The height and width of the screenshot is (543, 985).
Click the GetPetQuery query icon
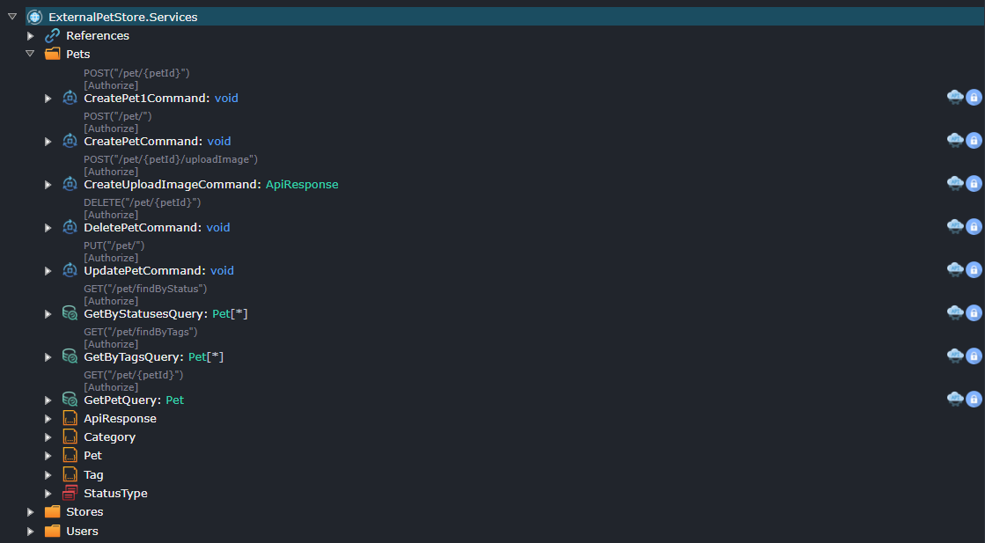pos(70,400)
